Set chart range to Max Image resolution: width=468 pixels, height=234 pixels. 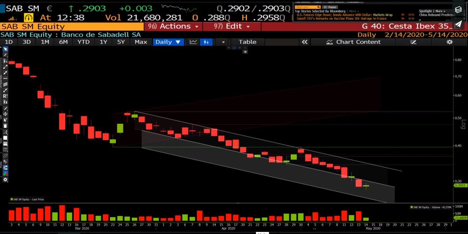point(141,42)
